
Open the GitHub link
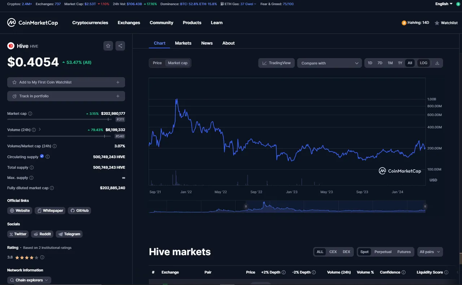pos(79,210)
